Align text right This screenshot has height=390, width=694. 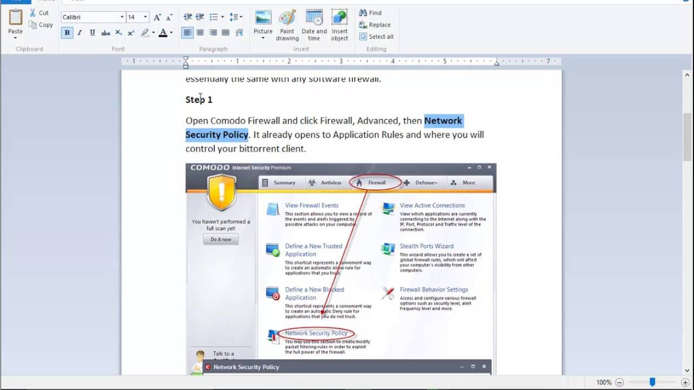click(213, 32)
